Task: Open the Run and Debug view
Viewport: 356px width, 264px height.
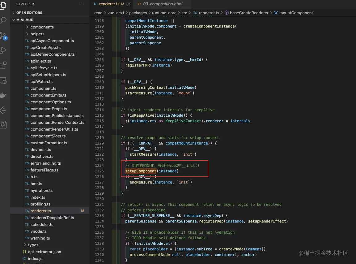Action: pos(3,50)
